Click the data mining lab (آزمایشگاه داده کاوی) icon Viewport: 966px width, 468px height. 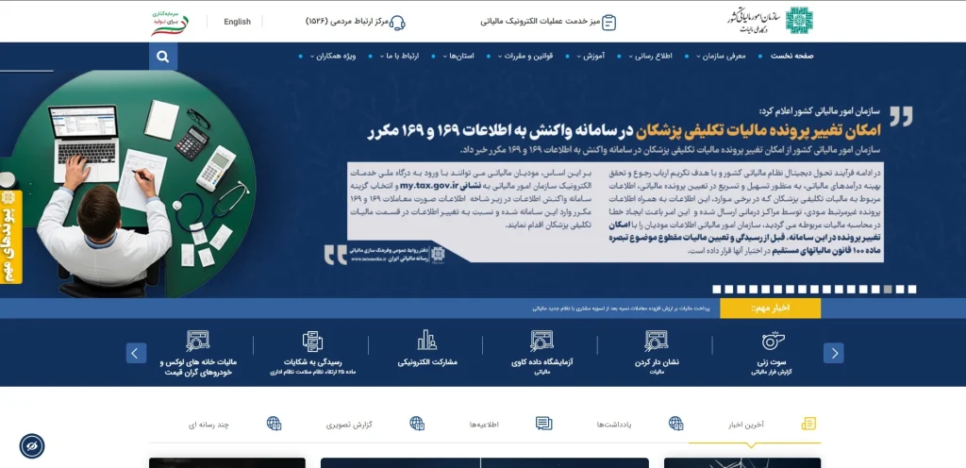point(541,342)
